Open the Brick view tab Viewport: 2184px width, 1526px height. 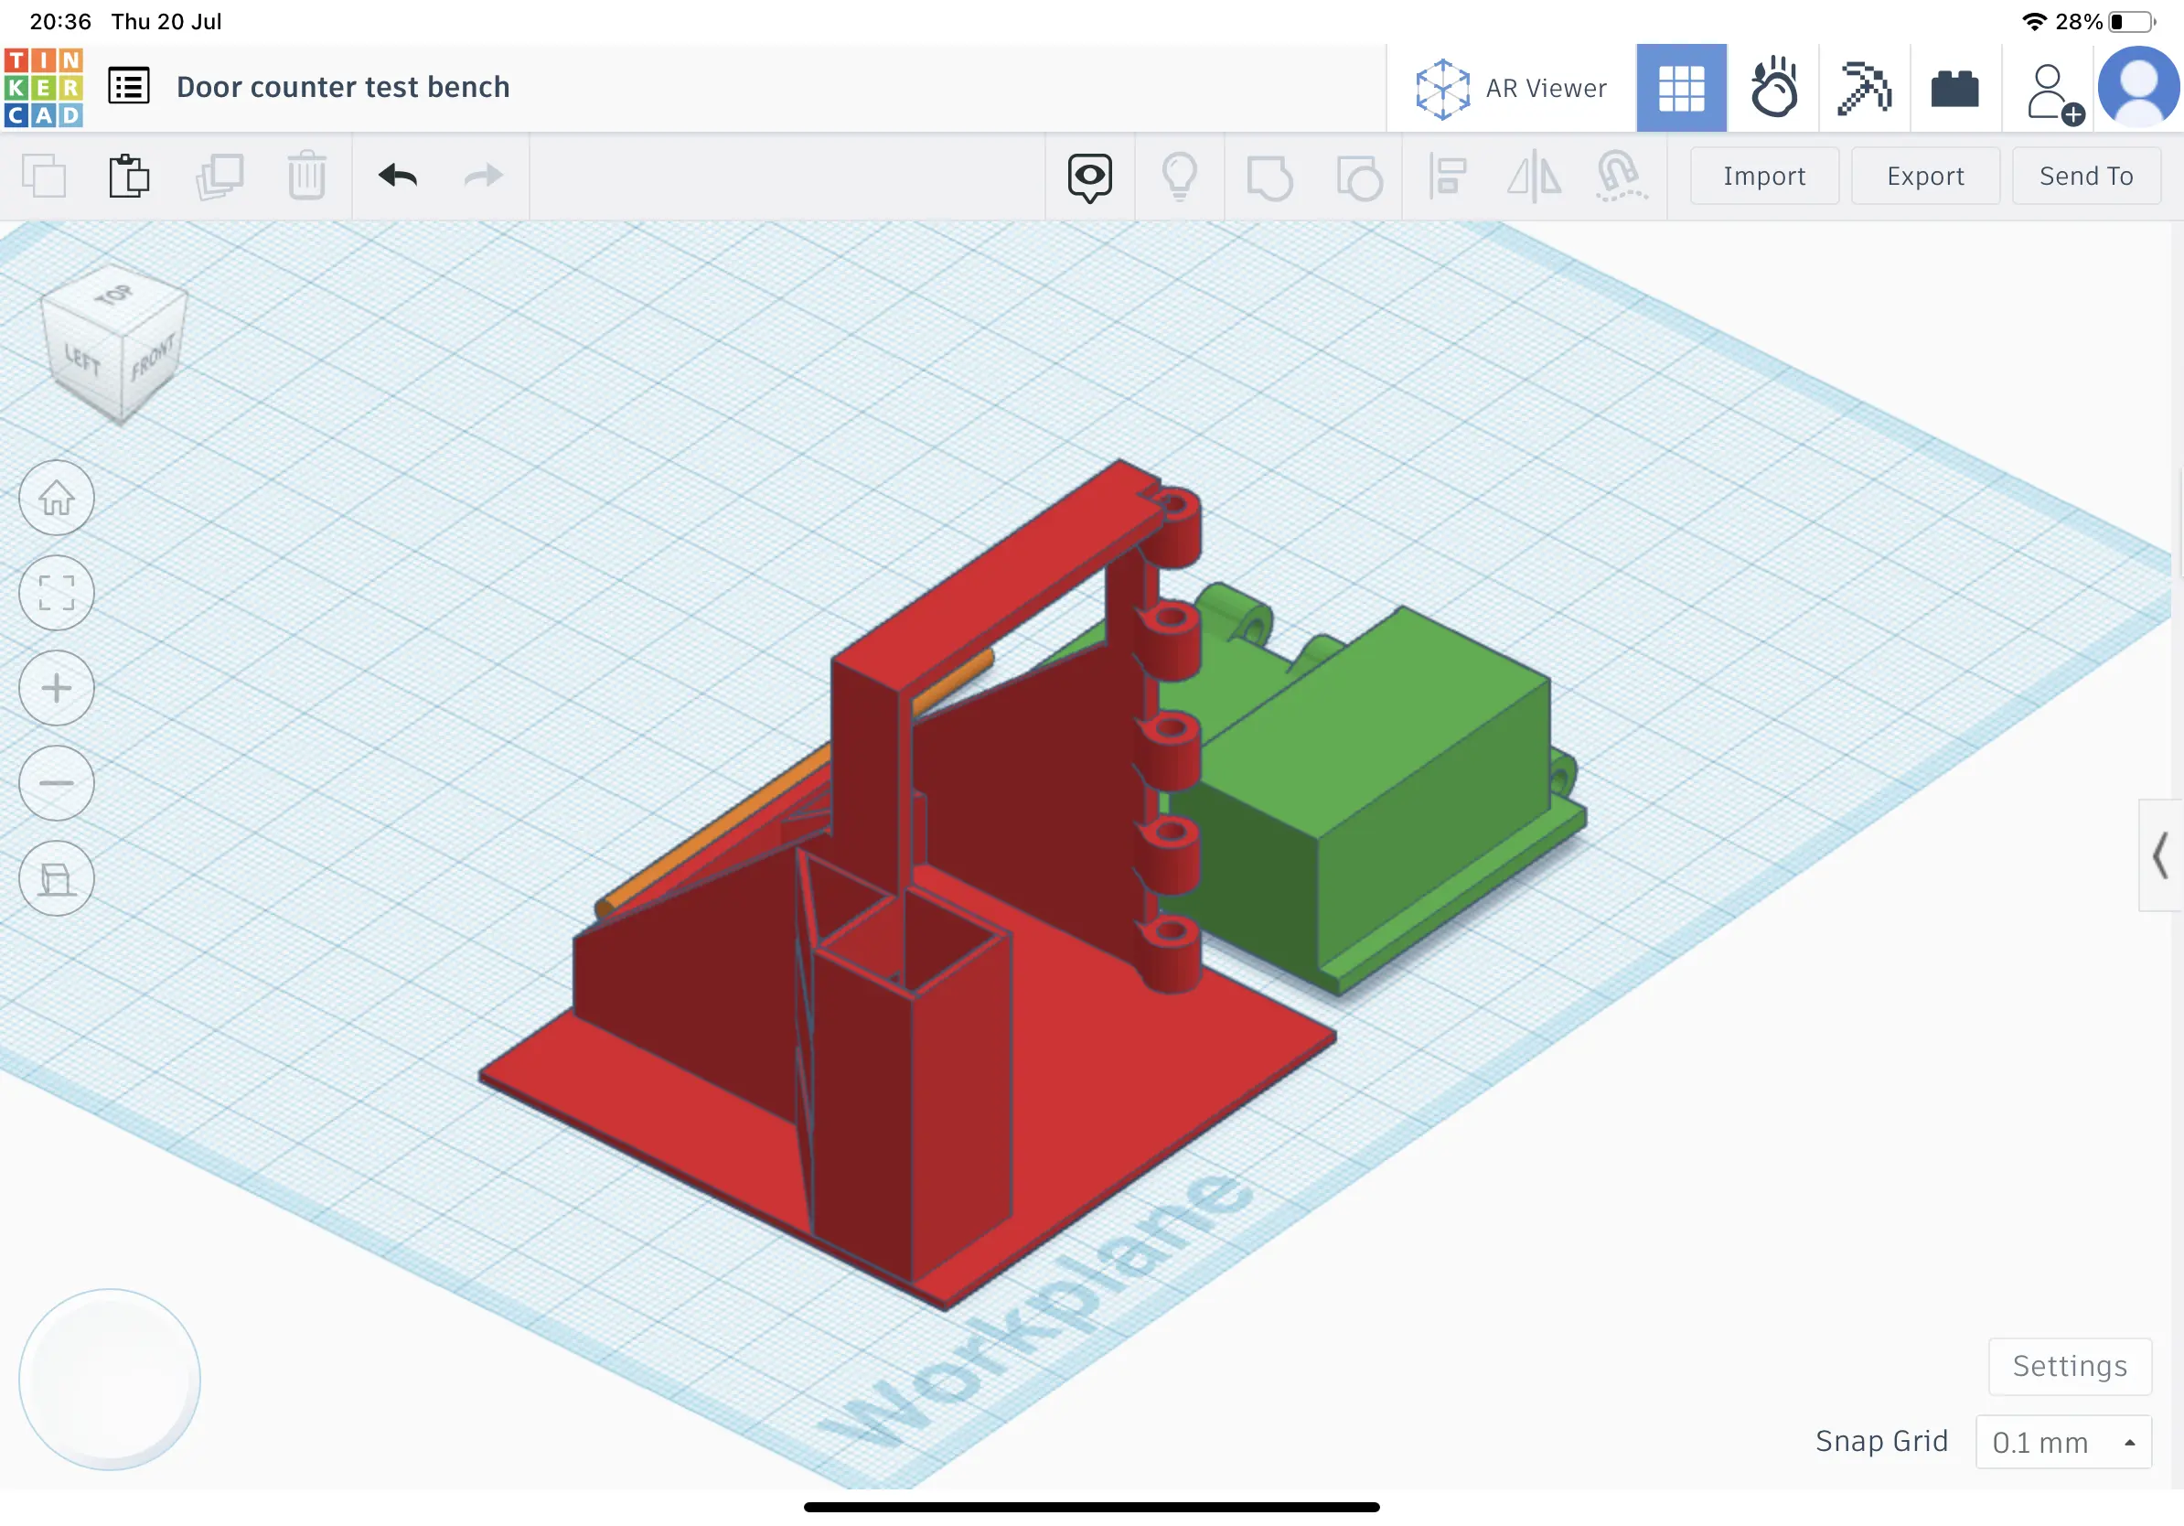coord(1954,87)
